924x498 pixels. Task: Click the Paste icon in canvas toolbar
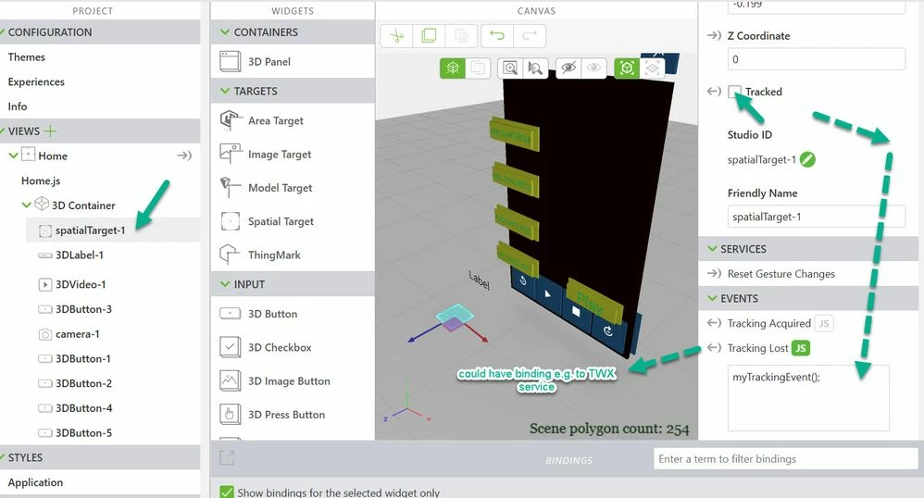tap(461, 36)
